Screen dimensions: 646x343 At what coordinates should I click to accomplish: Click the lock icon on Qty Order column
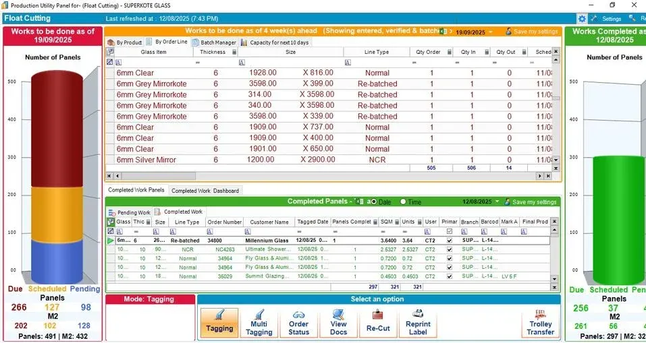point(450,53)
